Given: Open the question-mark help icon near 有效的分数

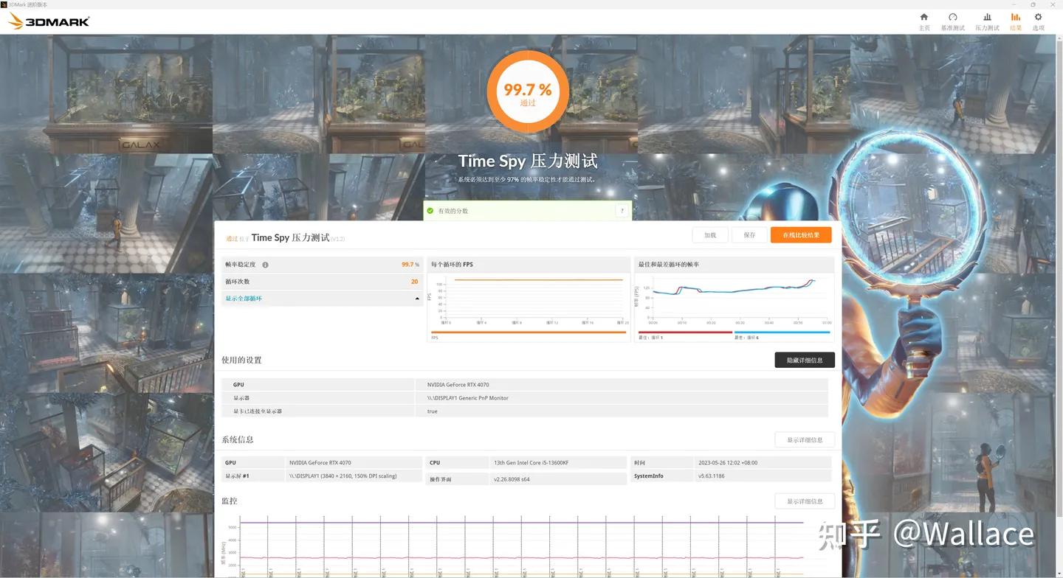Looking at the screenshot, I should [x=622, y=210].
